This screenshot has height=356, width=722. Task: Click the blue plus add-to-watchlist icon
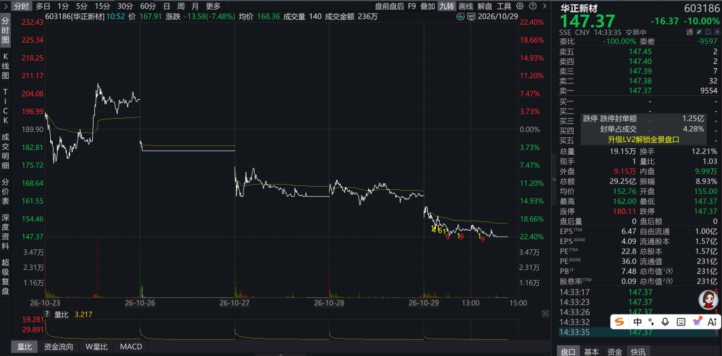click(716, 32)
